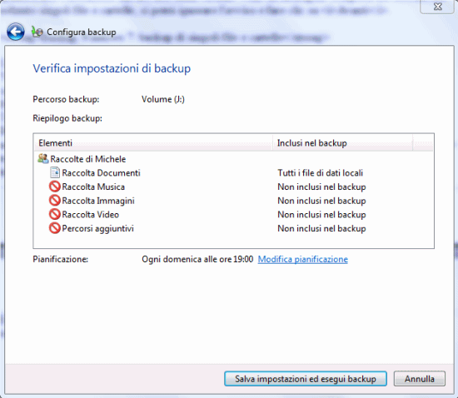Click the excluded icon beside Raccolta Musica

(x=55, y=187)
